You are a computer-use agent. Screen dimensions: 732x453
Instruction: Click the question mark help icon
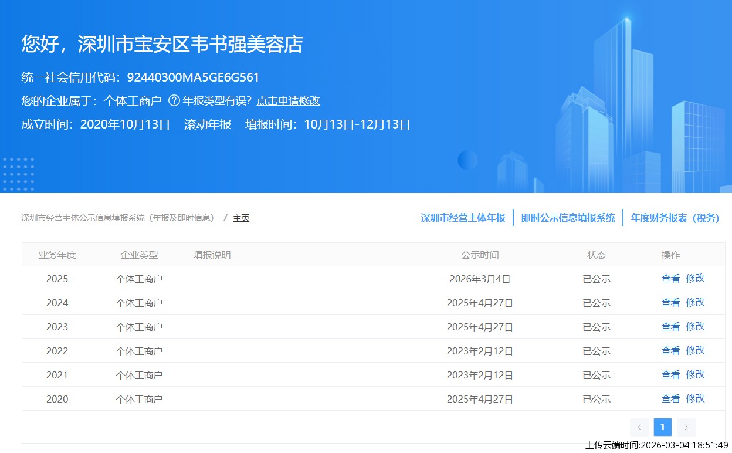click(174, 101)
